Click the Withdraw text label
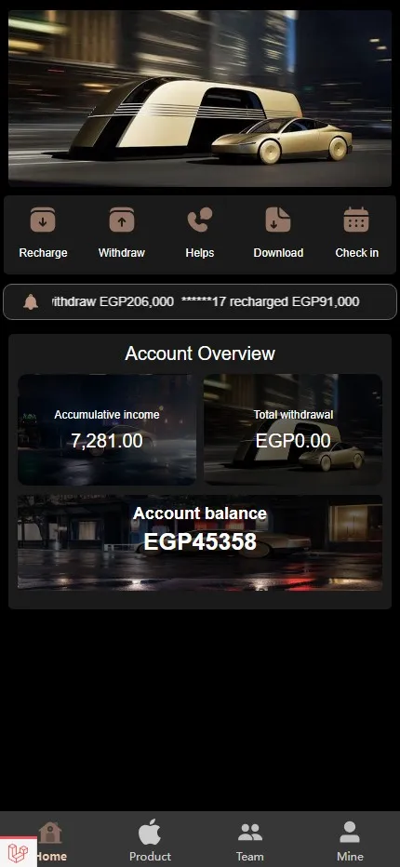Screen dimensions: 400x867 point(122,253)
